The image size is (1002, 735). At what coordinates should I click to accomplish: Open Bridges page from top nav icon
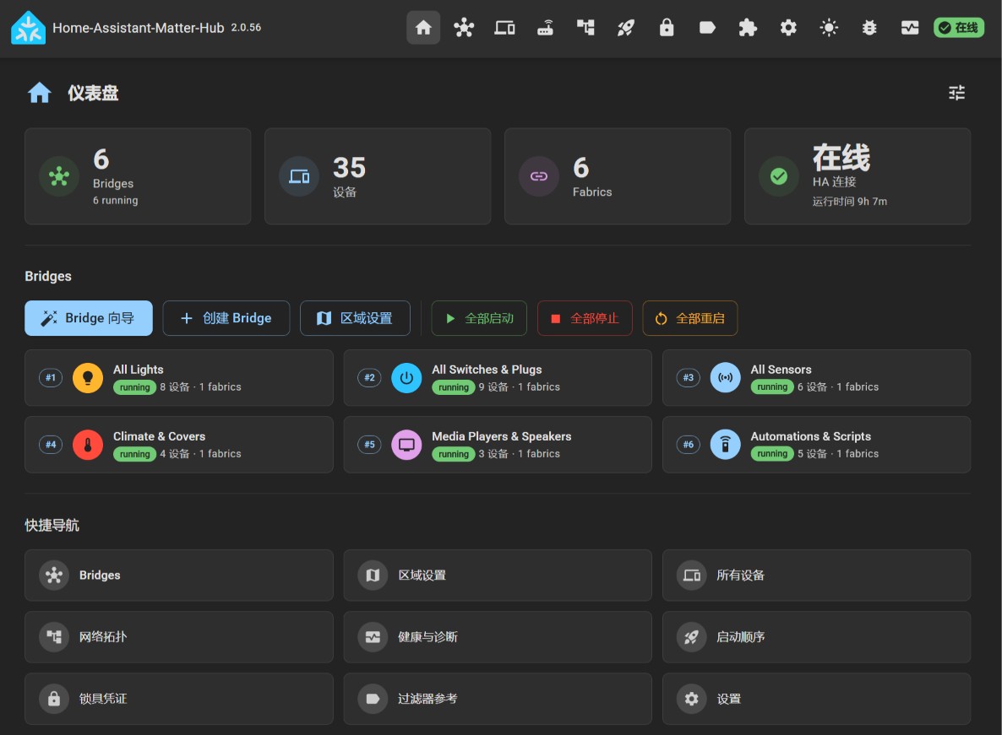pos(464,28)
